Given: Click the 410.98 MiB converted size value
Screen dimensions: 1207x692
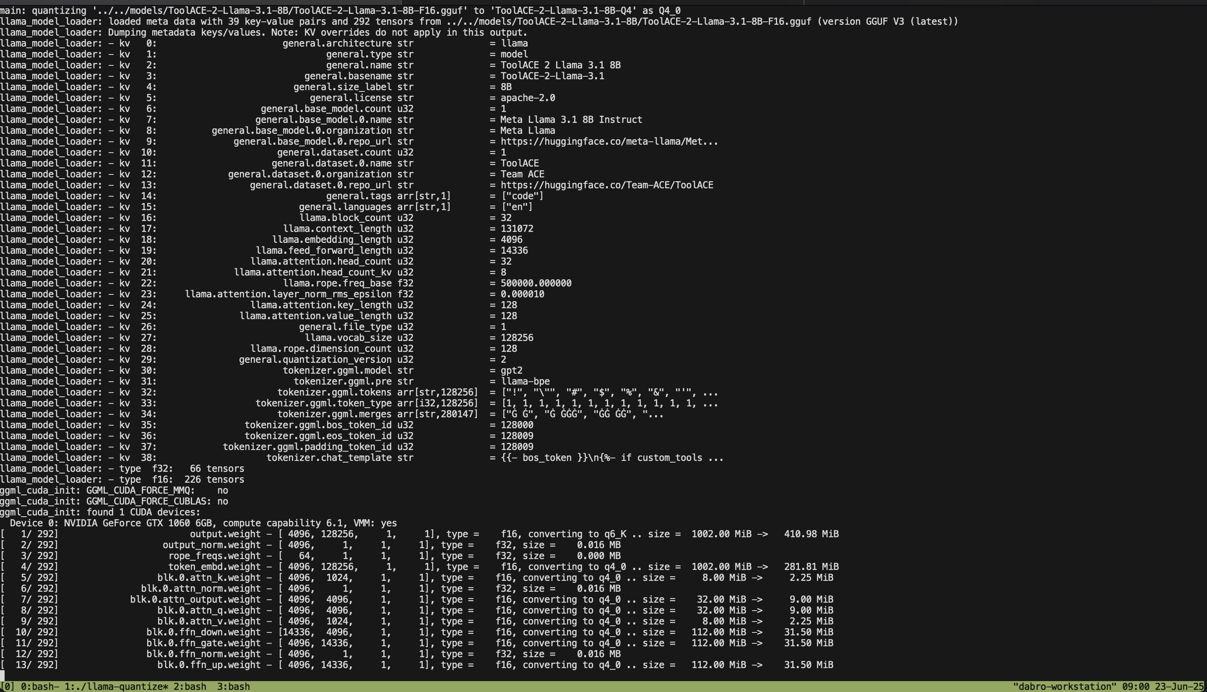Looking at the screenshot, I should (x=811, y=534).
